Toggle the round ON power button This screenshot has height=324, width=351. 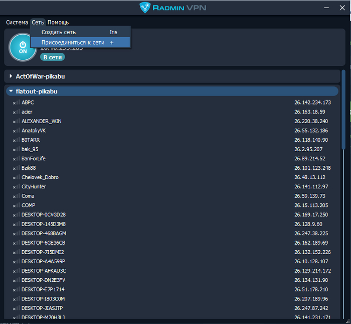pos(23,47)
